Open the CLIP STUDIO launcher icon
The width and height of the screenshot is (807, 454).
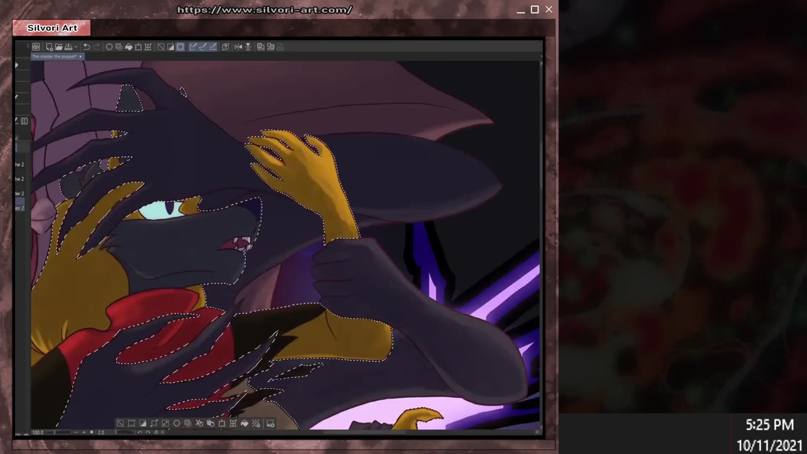[35, 47]
